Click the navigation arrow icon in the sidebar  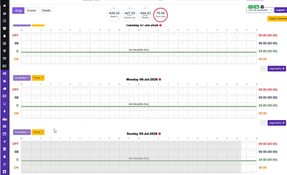coord(4,141)
